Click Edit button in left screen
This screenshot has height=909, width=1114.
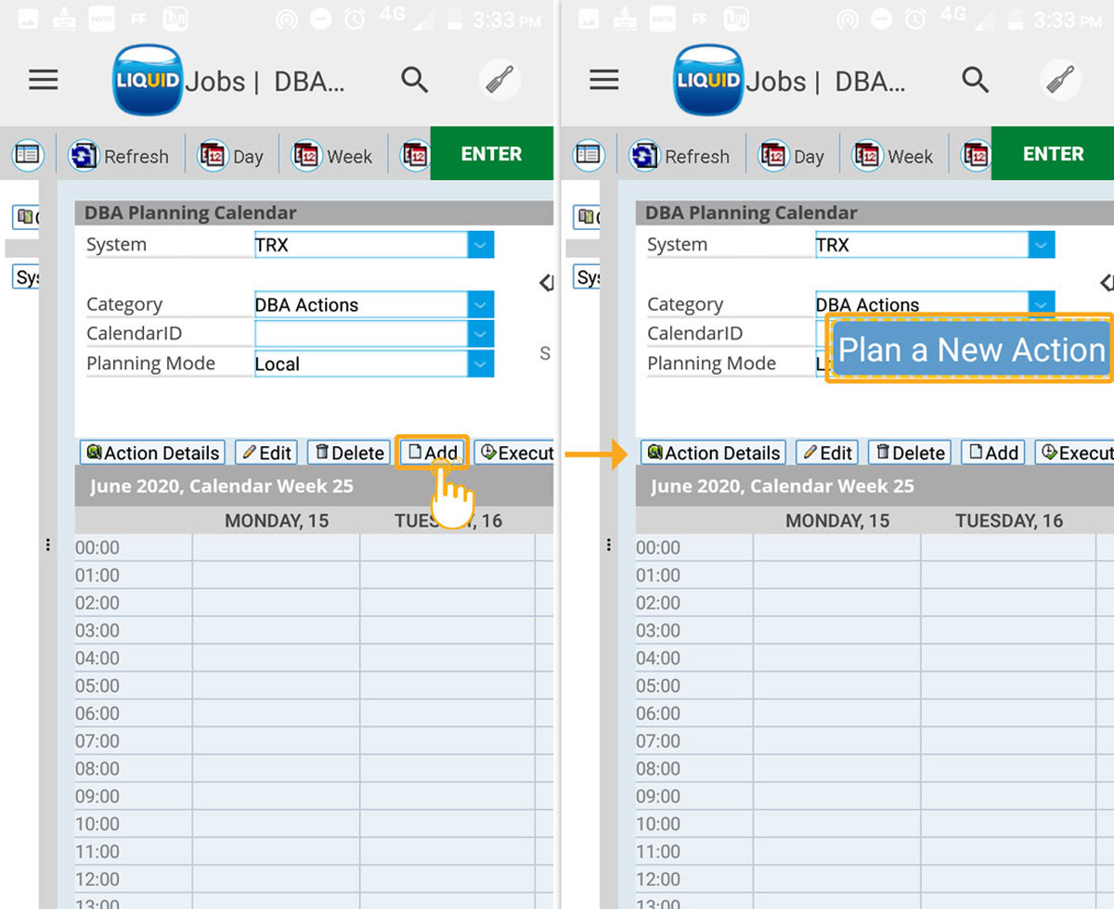266,453
